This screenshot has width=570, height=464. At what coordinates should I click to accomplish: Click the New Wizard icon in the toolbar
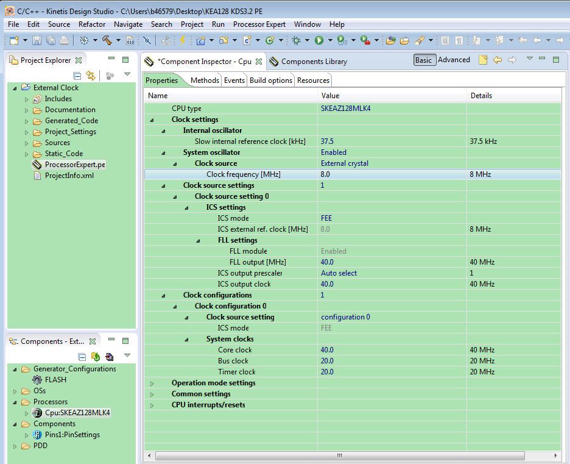coord(13,42)
